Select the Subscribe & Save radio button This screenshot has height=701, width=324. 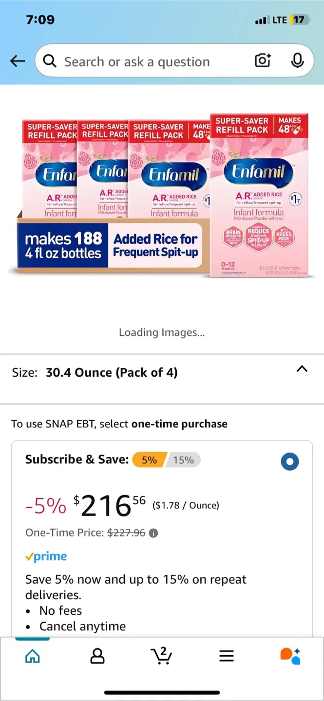coord(290,461)
